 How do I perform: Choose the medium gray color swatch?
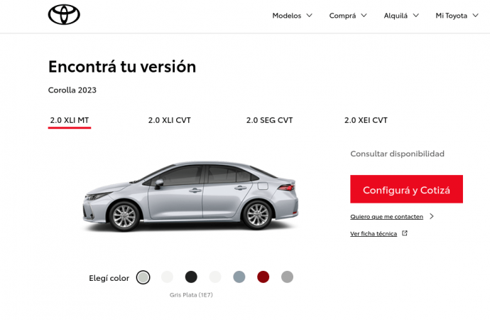287,277
